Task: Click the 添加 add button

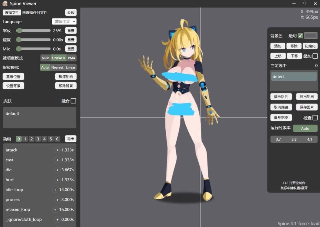Action: 278,46
